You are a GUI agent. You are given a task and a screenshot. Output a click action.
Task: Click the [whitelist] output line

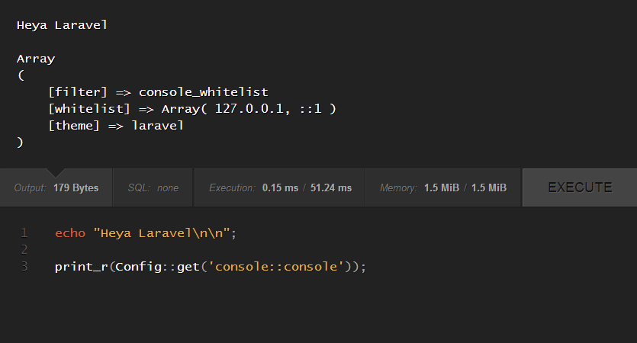pos(191,109)
